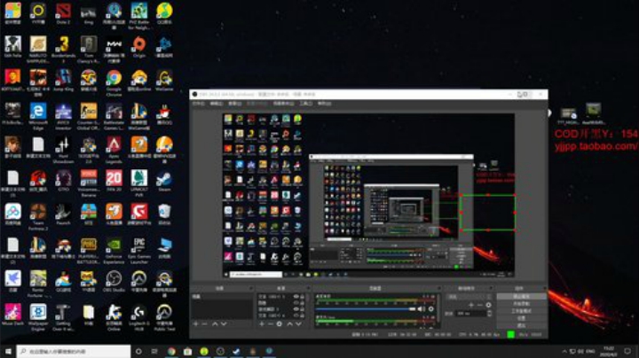Click transition duration stepper arrows

(x=489, y=314)
